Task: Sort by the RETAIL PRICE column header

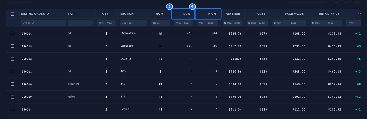Action: click(329, 14)
